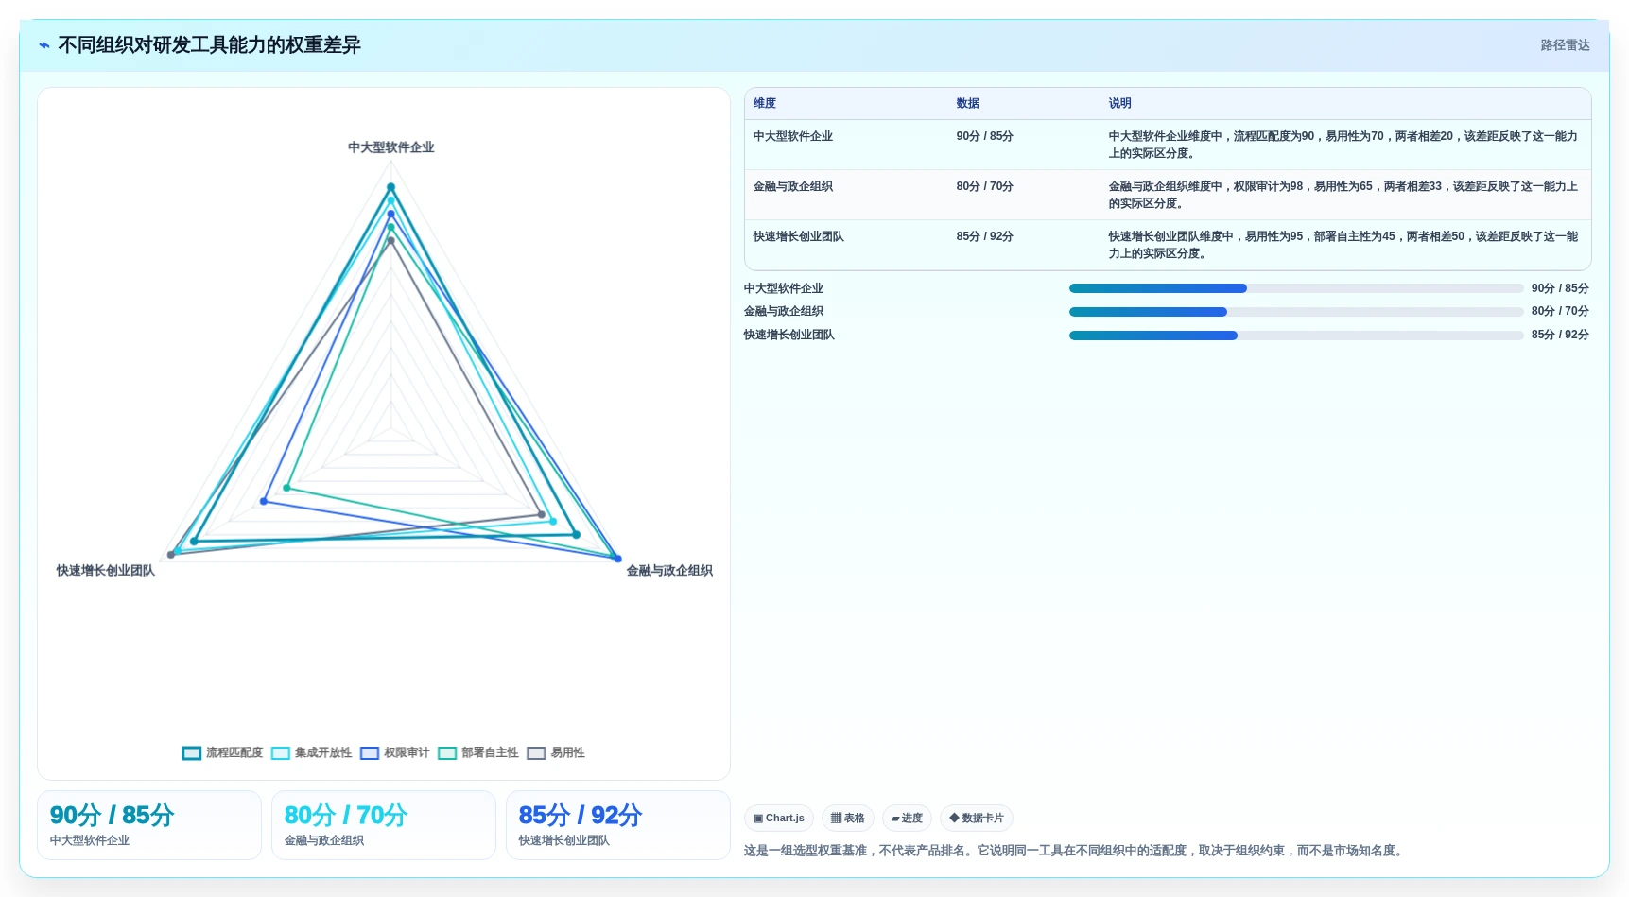Toggle the 集成开放性 legend swatch
Screen dimensions: 1629x897
pos(281,753)
